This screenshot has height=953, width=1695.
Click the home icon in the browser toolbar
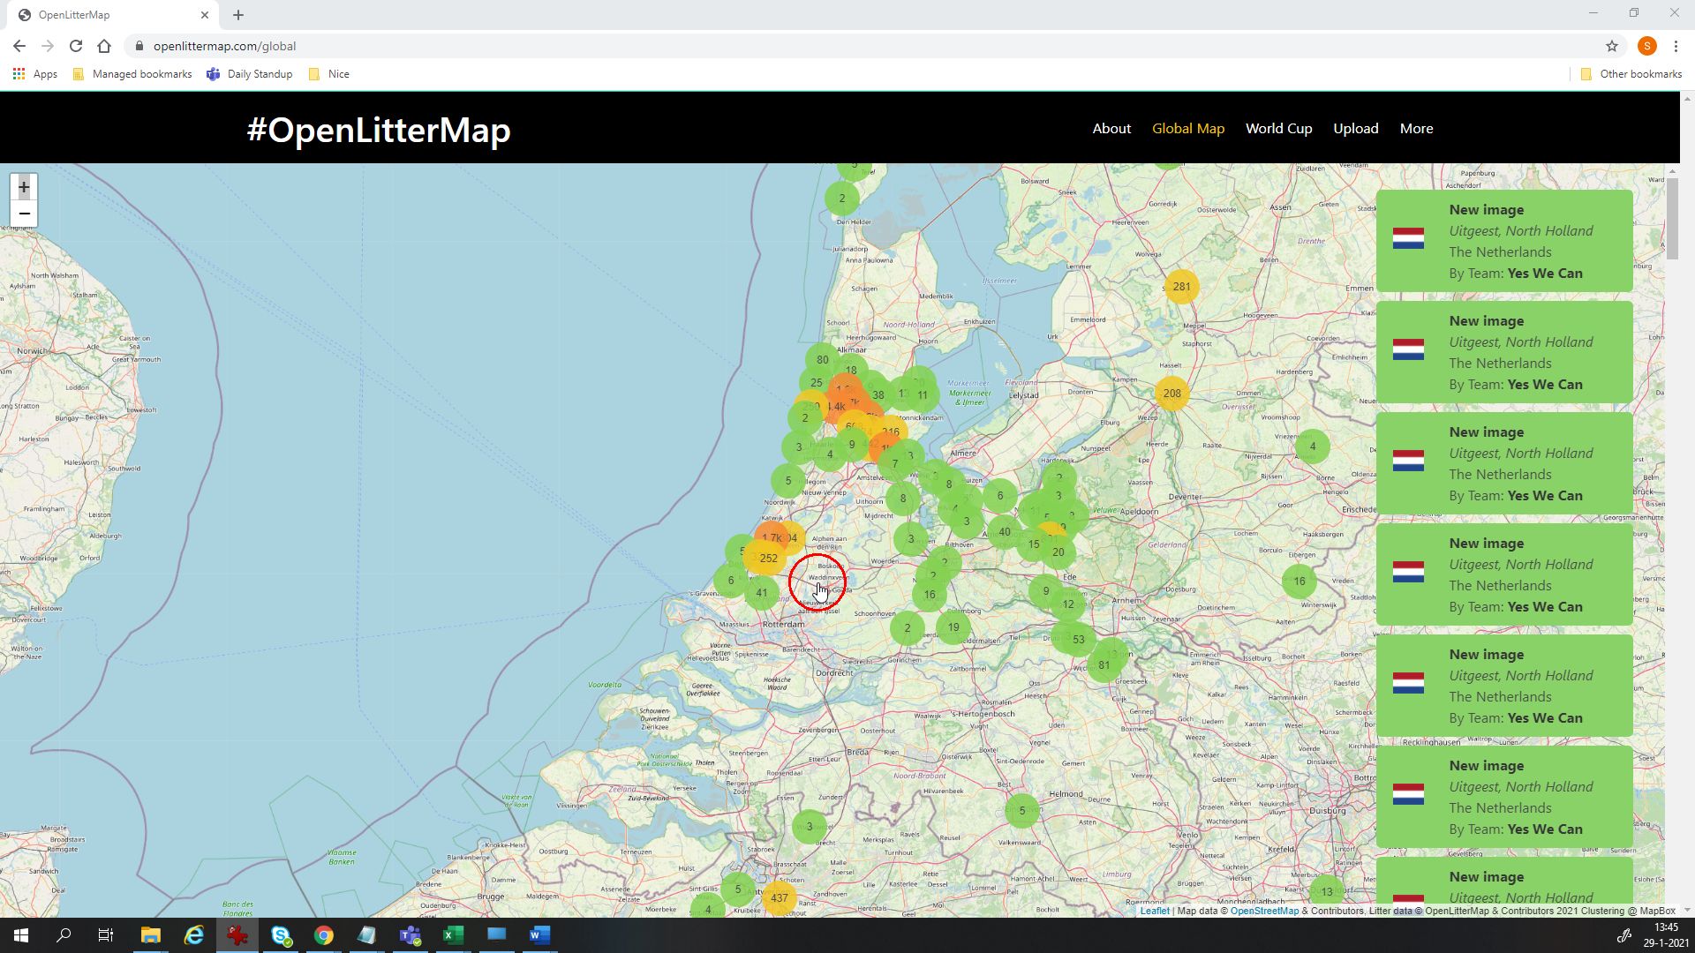pos(105,46)
